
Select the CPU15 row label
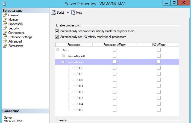(x=78, y=110)
